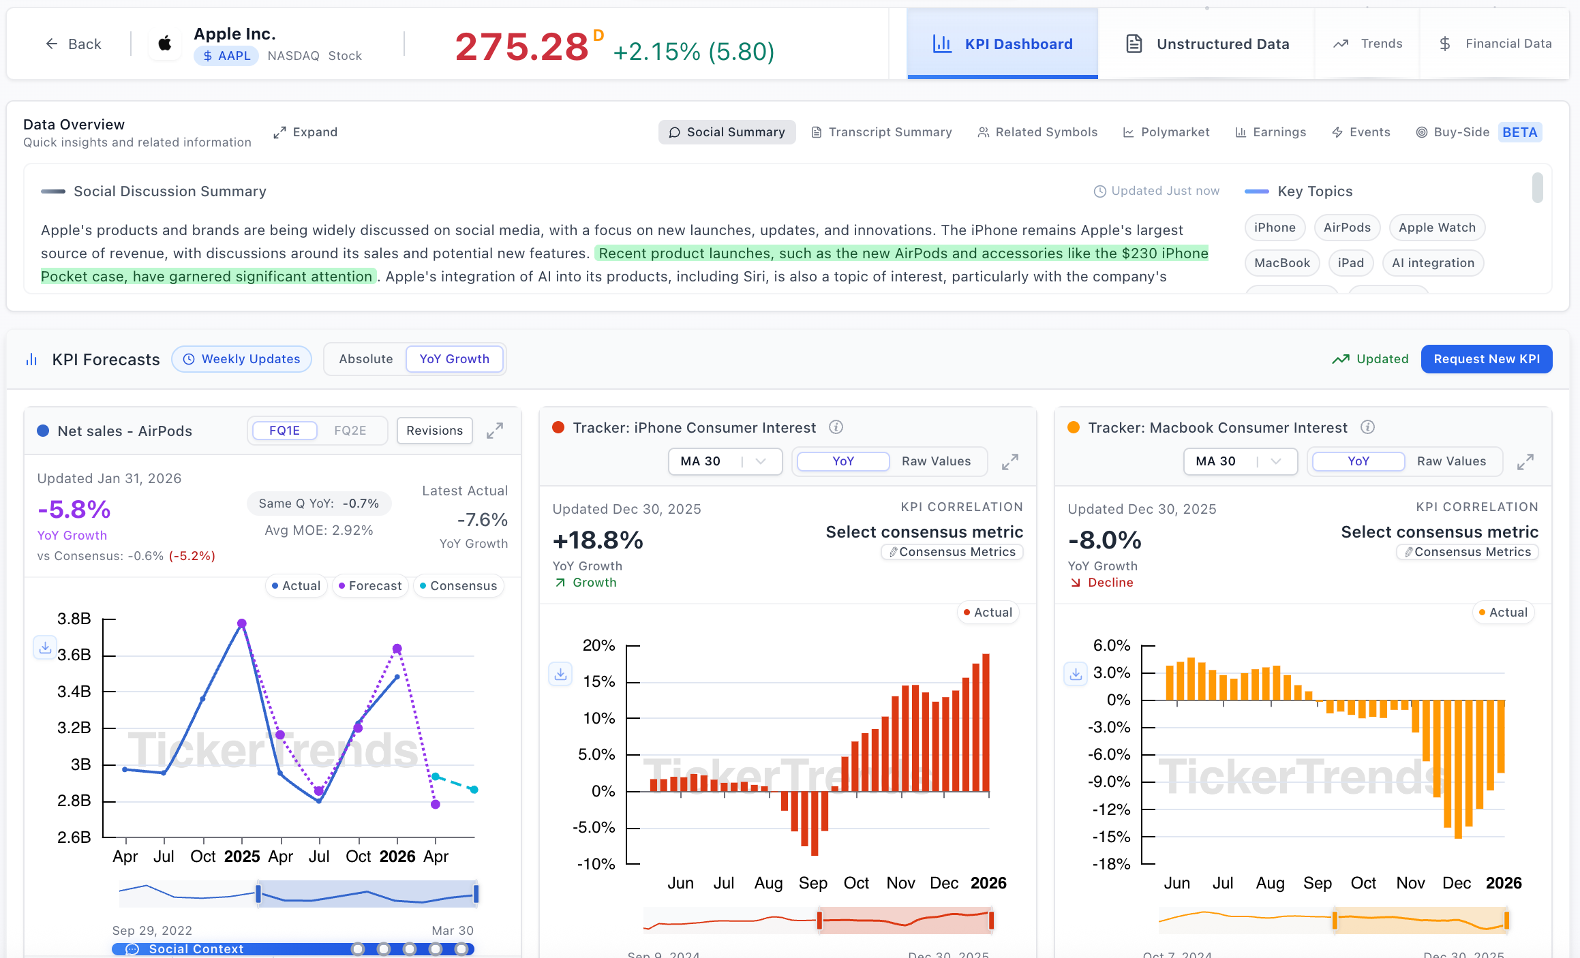Download the AirPods net sales chart

pyautogui.click(x=45, y=647)
